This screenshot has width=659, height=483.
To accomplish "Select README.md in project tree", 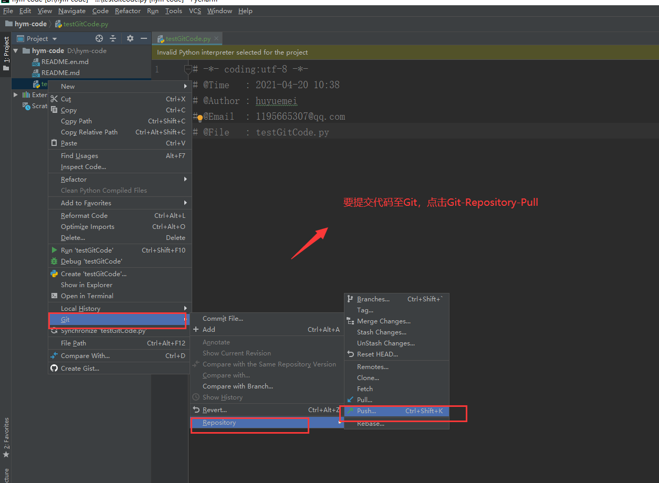I will coord(60,72).
